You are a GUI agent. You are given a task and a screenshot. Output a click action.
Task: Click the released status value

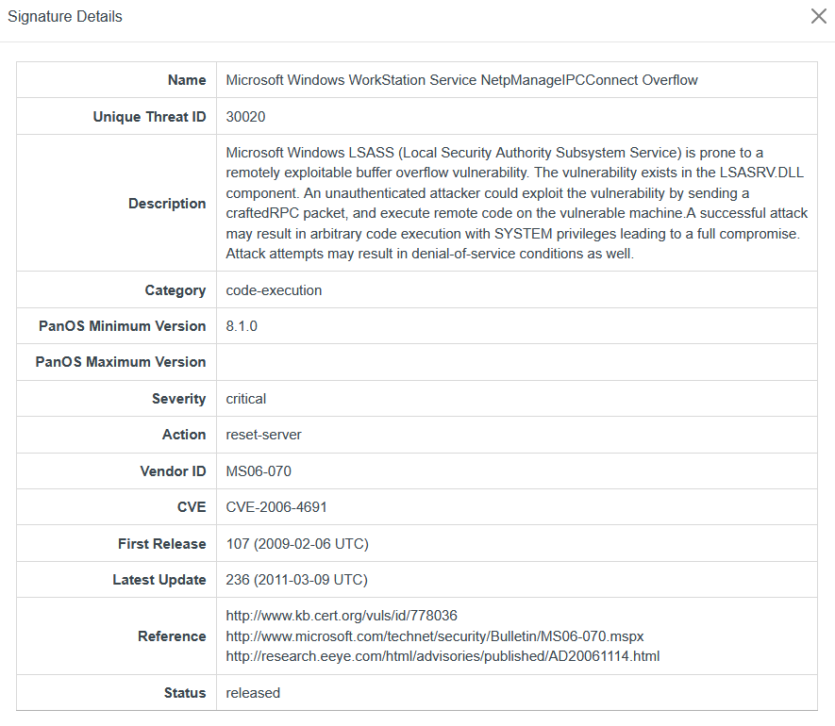tap(253, 693)
